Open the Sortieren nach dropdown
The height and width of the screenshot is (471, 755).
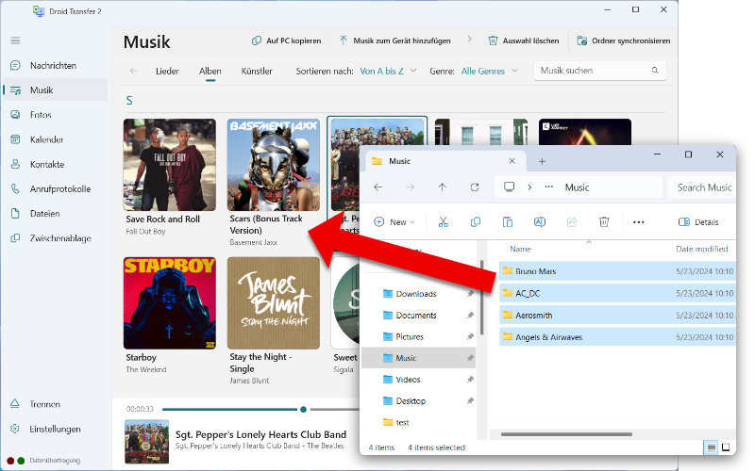[388, 72]
